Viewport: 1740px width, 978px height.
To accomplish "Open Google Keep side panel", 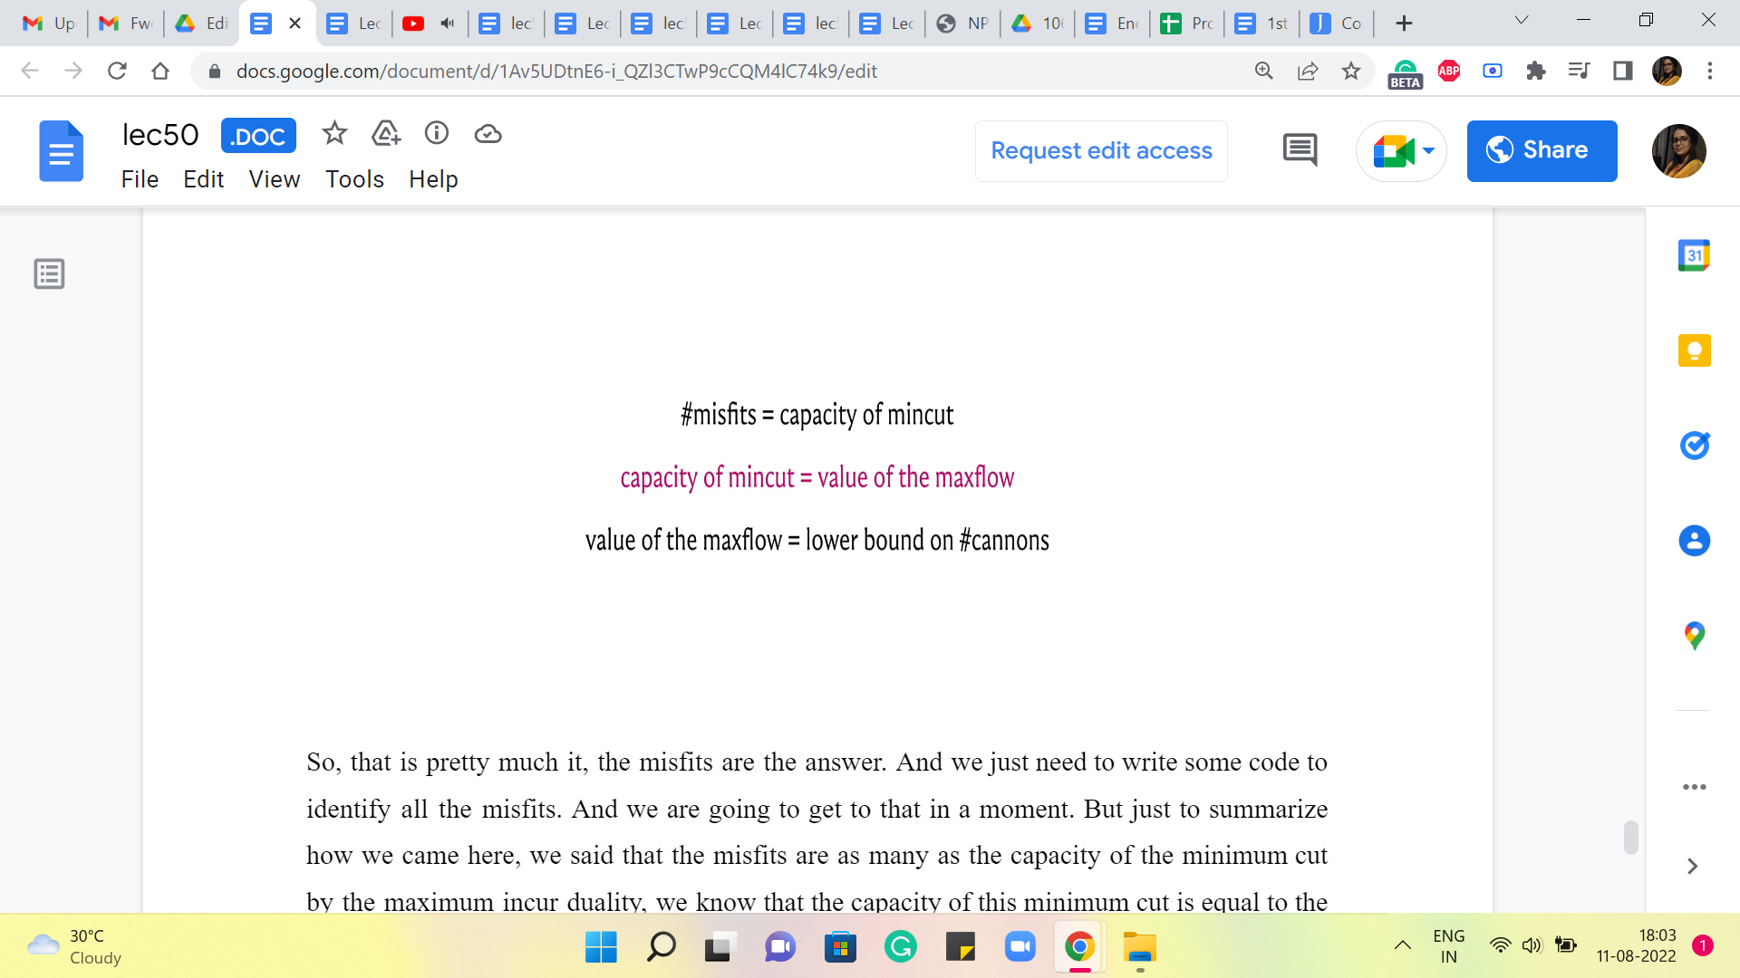I will coord(1693,350).
